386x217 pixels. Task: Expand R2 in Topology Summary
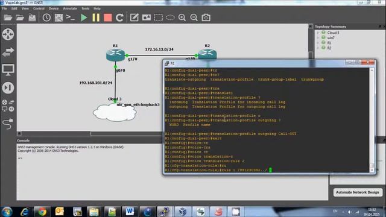click(318, 48)
